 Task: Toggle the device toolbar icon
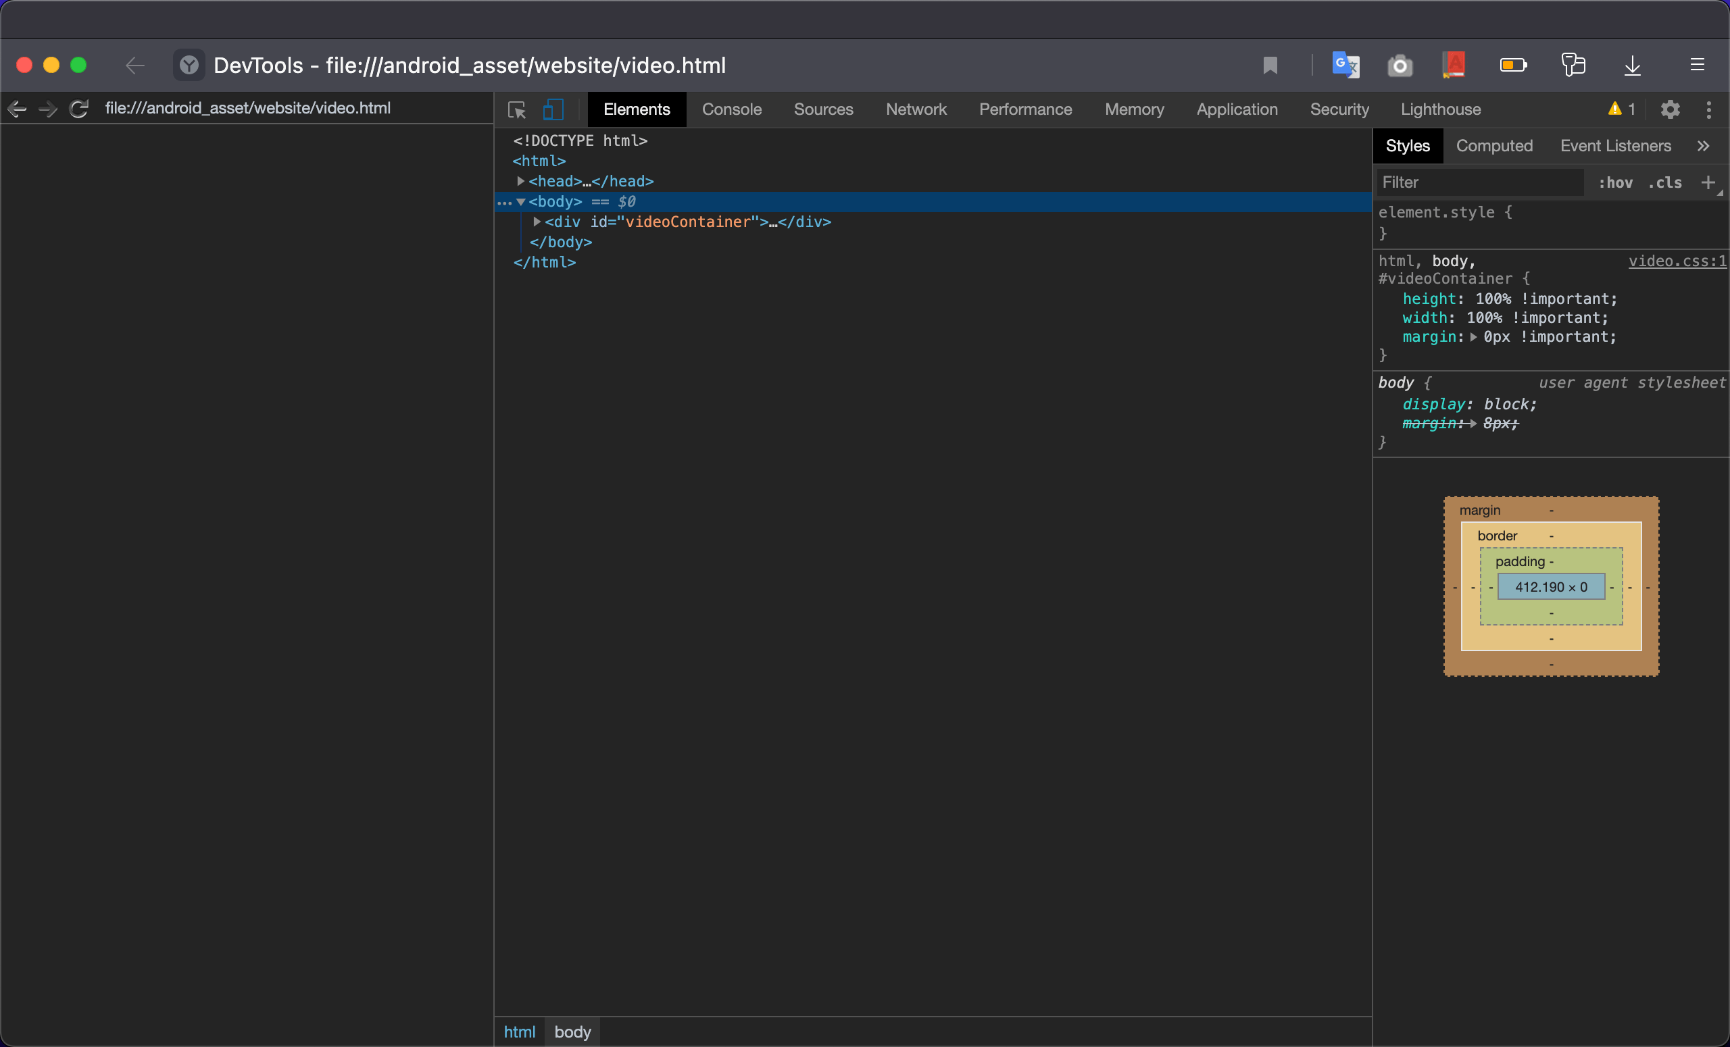(553, 109)
